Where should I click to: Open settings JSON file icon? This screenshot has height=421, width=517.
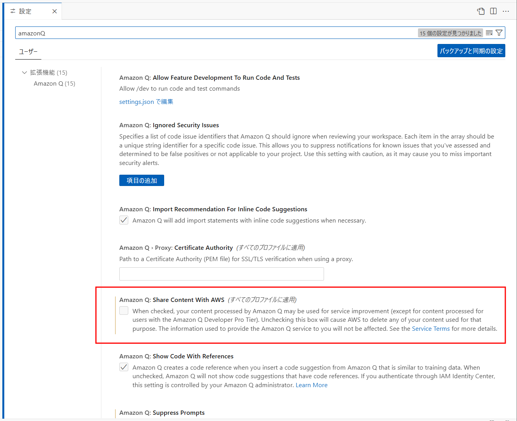[x=481, y=11]
